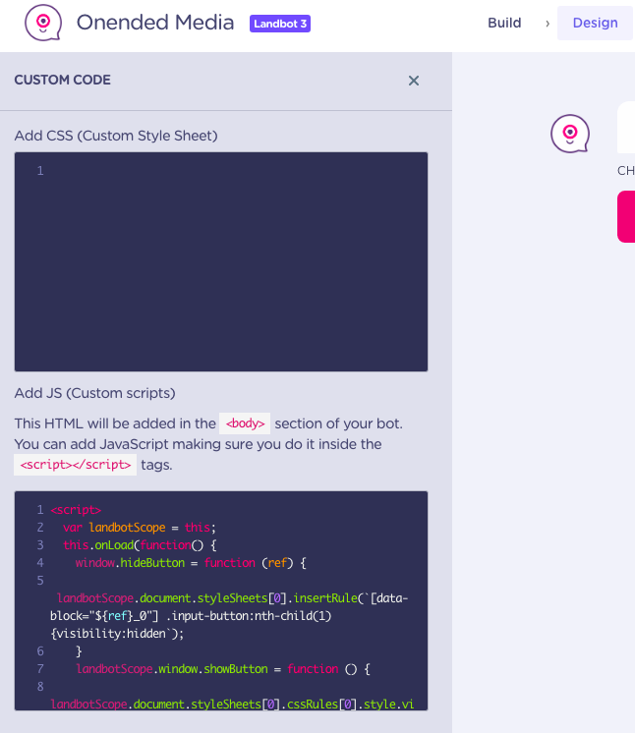Click the breadcrumb chevron after Build
The width and height of the screenshot is (635, 733).
coord(548,24)
